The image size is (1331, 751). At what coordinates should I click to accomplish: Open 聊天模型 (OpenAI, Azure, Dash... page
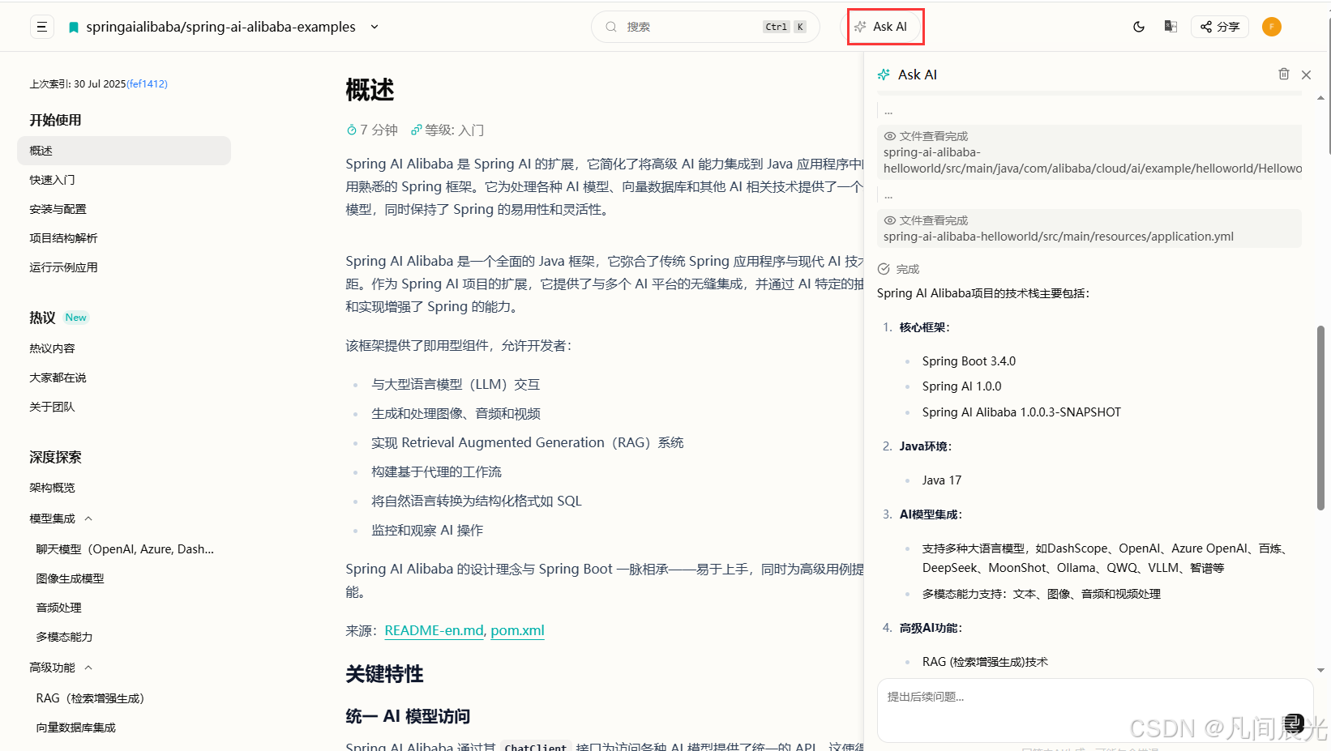click(x=126, y=549)
